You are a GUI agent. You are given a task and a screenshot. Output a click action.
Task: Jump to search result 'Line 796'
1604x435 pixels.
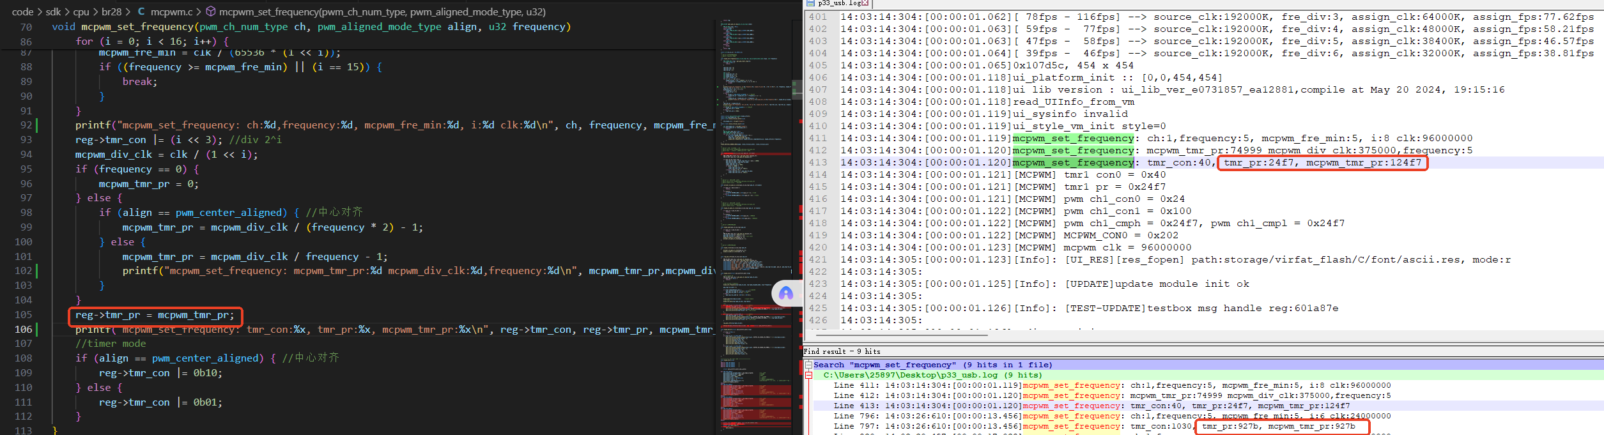tap(1112, 416)
